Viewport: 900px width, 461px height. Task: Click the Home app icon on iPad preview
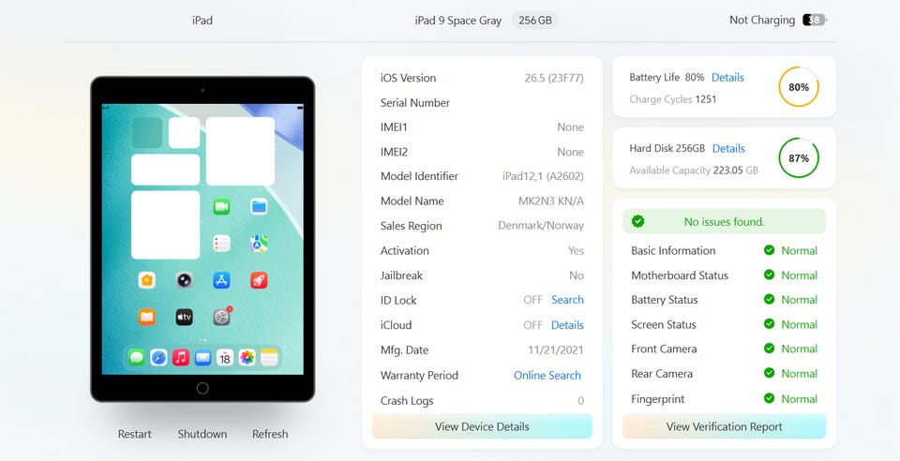tap(147, 280)
